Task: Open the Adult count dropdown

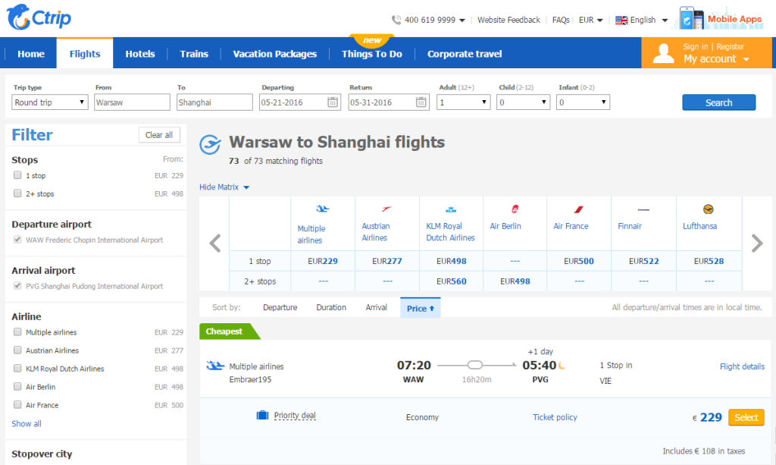Action: (x=463, y=102)
